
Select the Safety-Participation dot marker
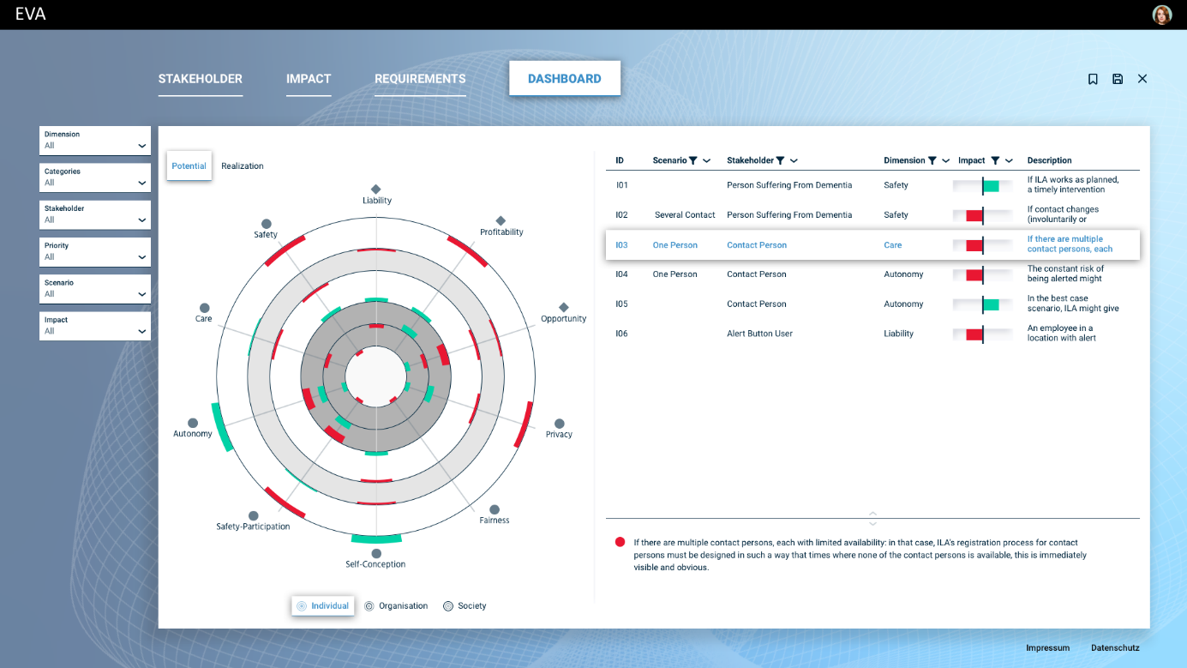click(253, 515)
